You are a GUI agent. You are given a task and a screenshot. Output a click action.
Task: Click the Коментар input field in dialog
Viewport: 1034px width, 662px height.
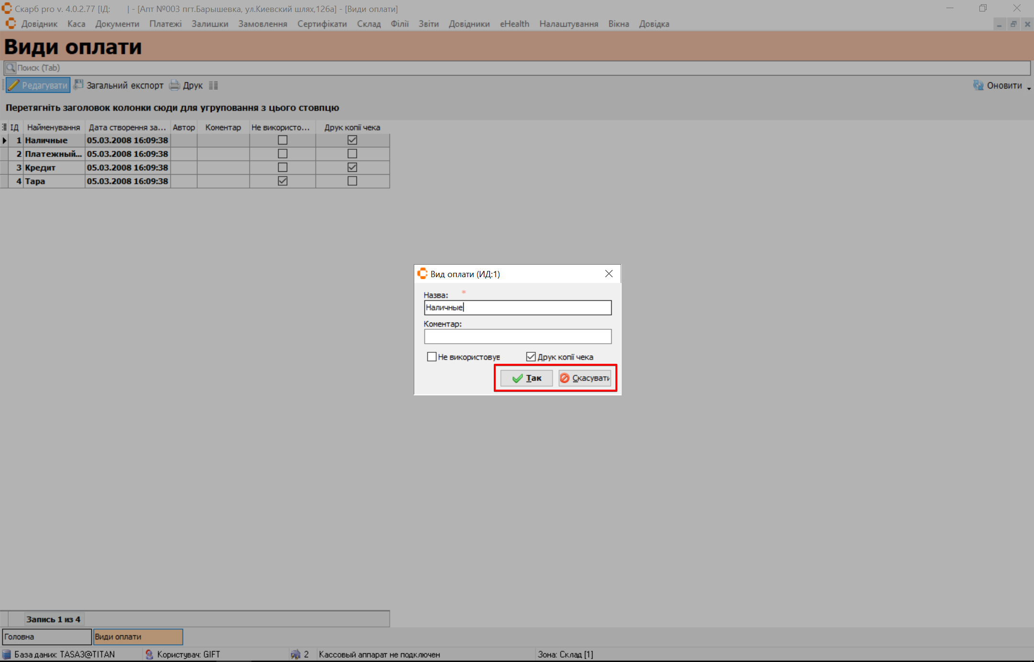pyautogui.click(x=517, y=337)
